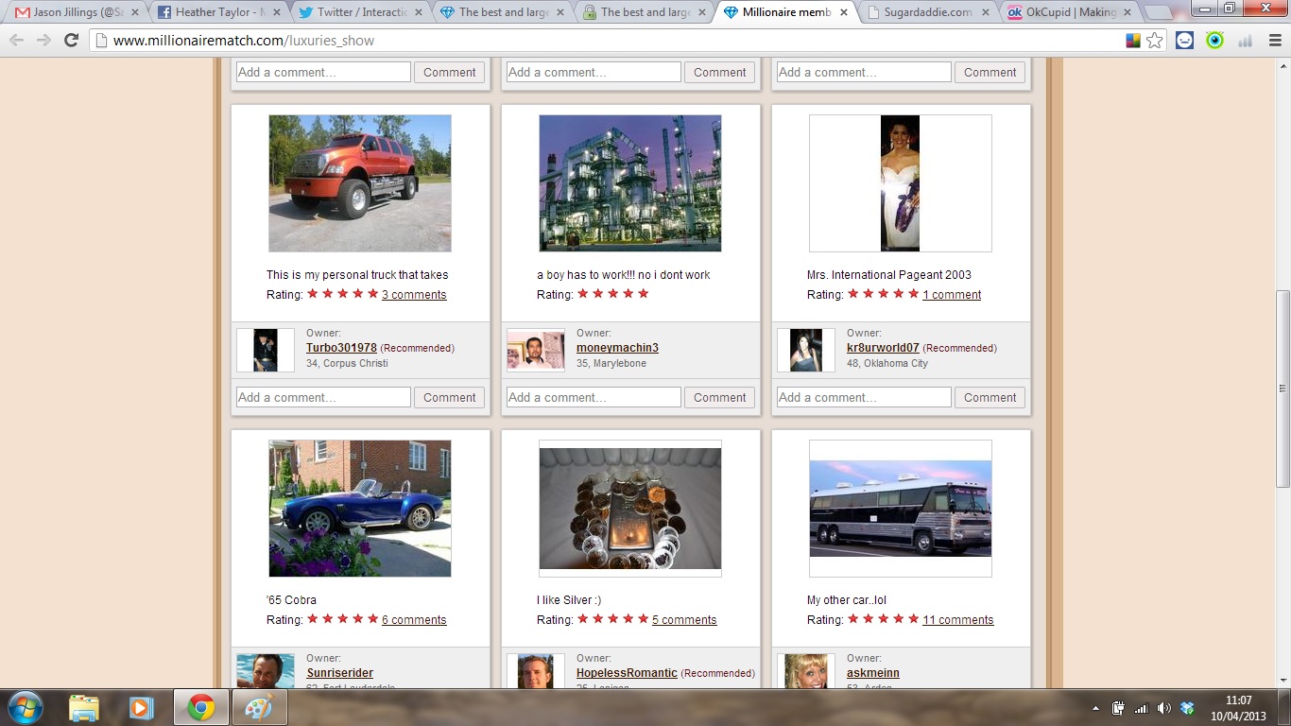Open askmeinn's profile link
The width and height of the screenshot is (1291, 726).
click(x=872, y=673)
